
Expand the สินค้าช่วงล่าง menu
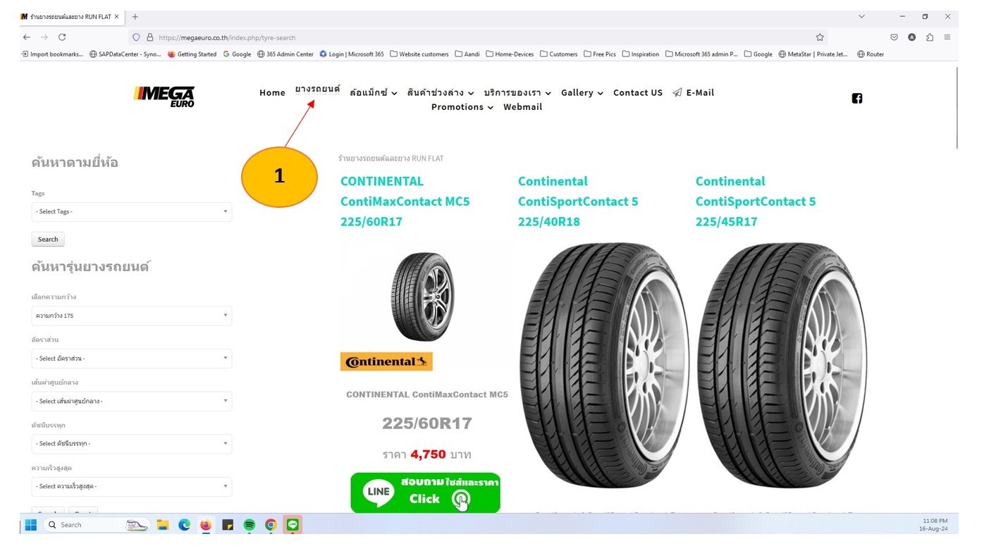(x=441, y=93)
